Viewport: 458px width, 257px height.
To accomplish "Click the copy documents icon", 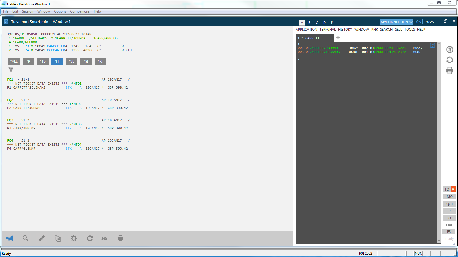I will point(58,238).
